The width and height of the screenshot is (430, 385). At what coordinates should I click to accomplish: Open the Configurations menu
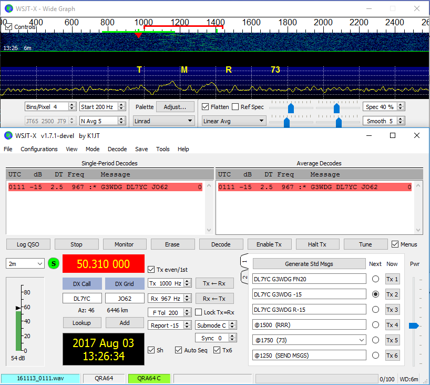coord(39,149)
